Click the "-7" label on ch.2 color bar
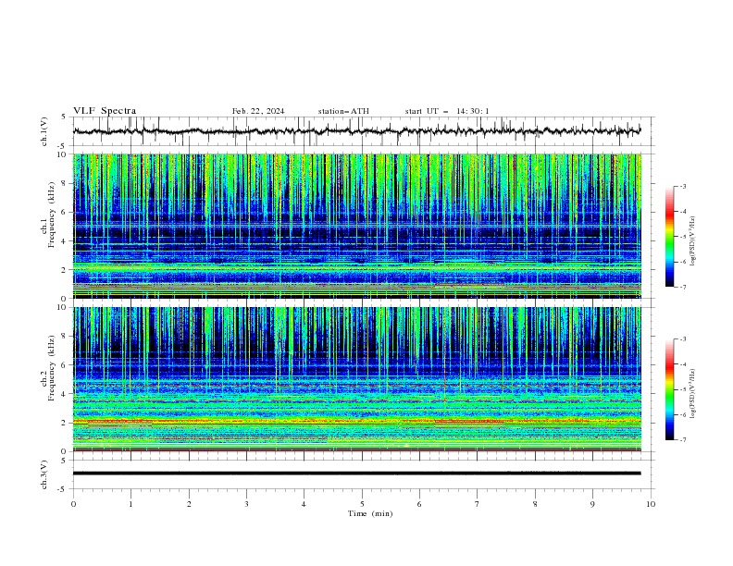Image resolution: width=733 pixels, height=566 pixels. [683, 440]
